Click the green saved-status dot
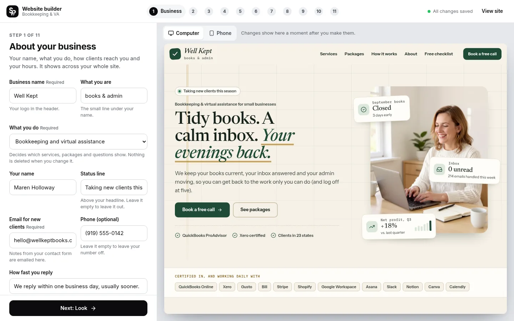Viewport: 514px width, 321px height. tap(429, 11)
